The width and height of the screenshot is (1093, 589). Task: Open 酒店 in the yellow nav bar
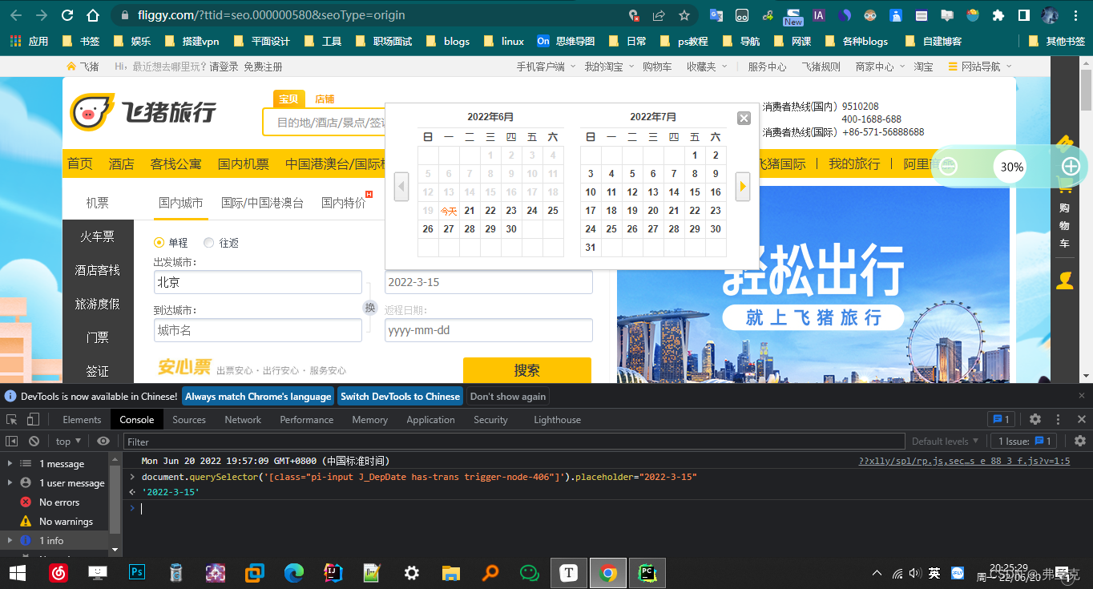click(121, 163)
